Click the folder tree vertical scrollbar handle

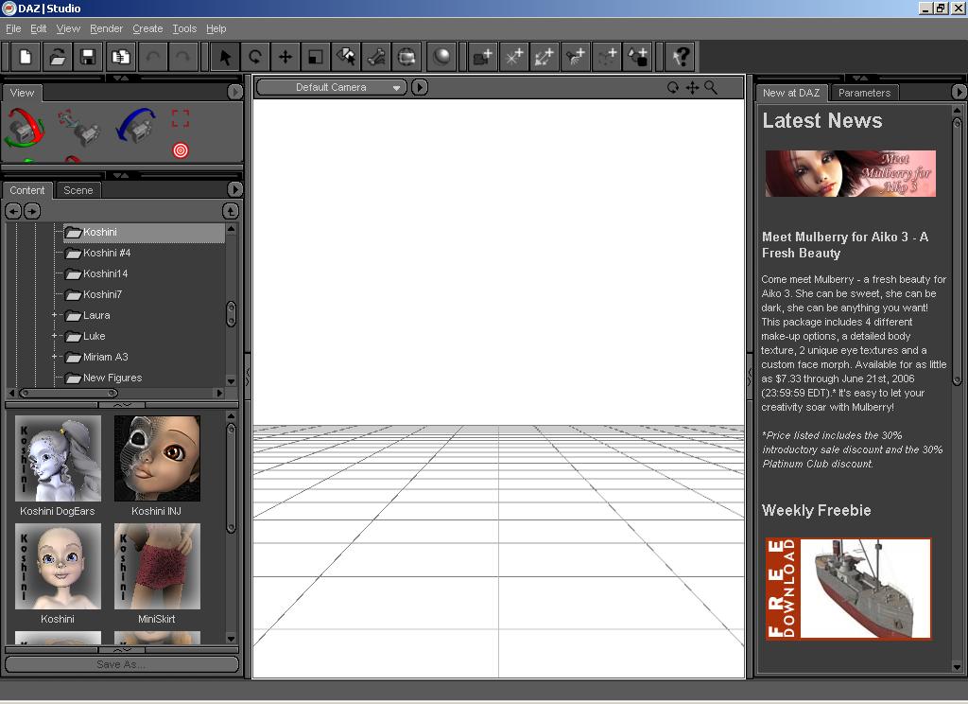231,314
